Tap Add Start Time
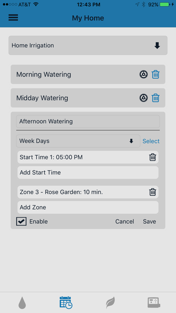Image resolution: width=176 pixels, height=313 pixels. (88, 172)
